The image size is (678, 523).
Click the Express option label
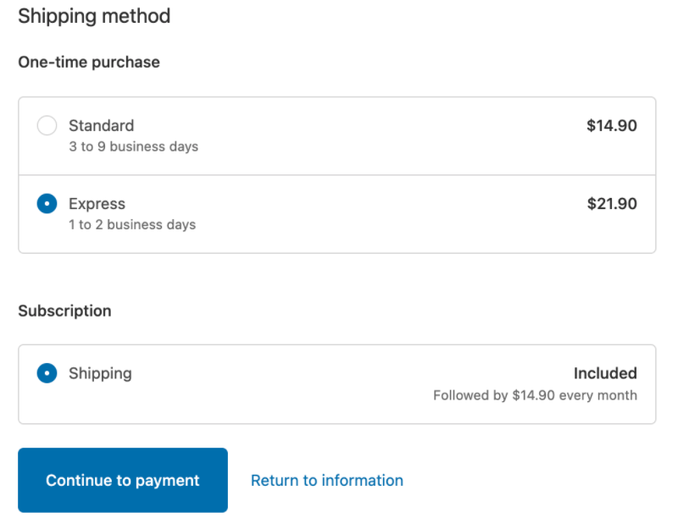tap(97, 204)
